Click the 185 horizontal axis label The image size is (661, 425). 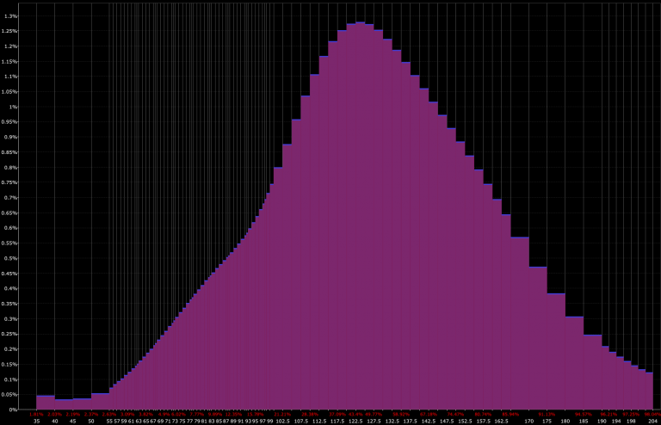click(x=584, y=422)
